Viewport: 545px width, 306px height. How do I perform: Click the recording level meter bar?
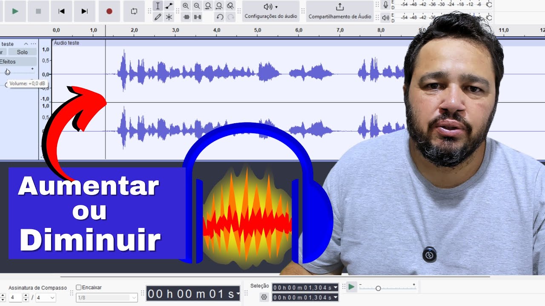tap(444, 5)
